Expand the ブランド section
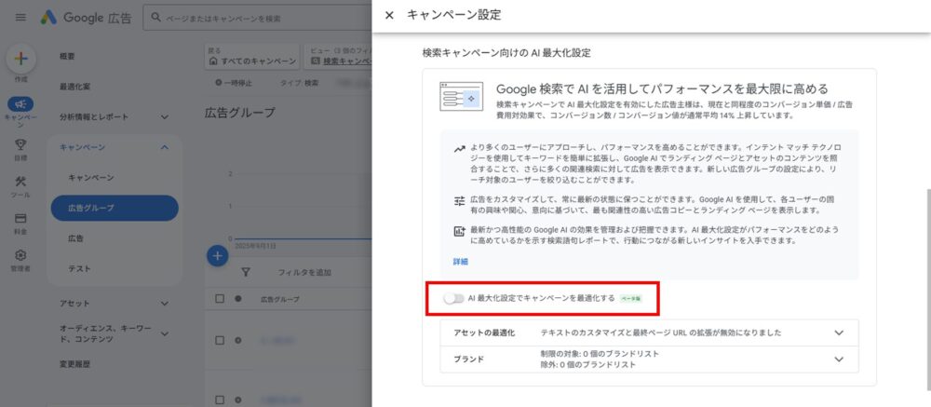The height and width of the screenshot is (407, 931). click(839, 360)
